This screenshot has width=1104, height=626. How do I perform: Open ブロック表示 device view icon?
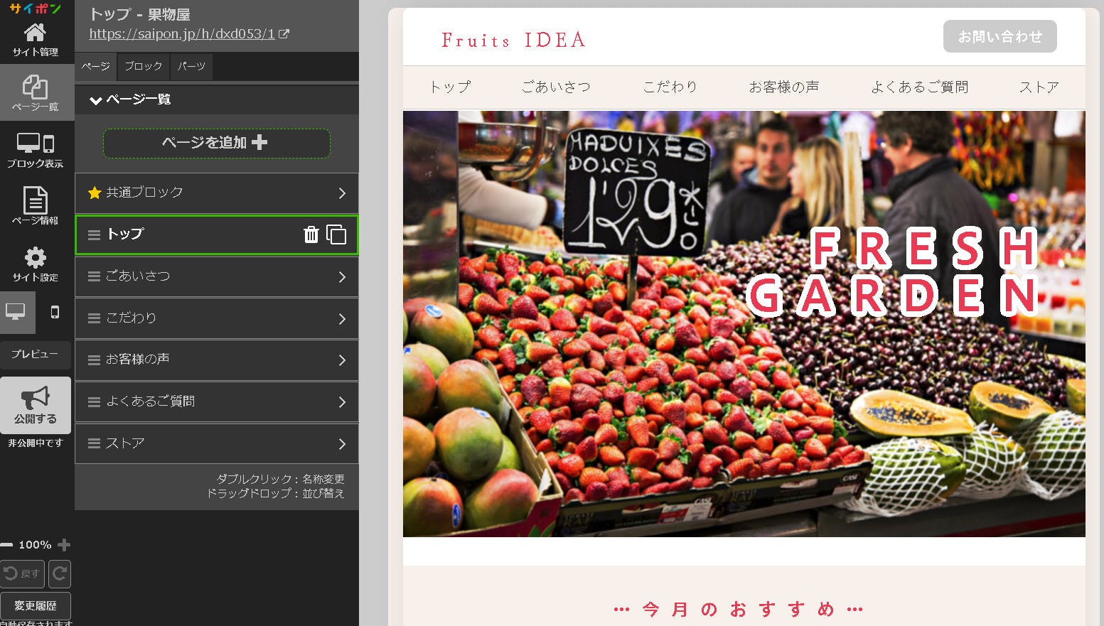pos(35,150)
